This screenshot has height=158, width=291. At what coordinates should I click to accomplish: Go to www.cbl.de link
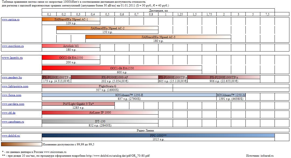[x=9, y=113]
